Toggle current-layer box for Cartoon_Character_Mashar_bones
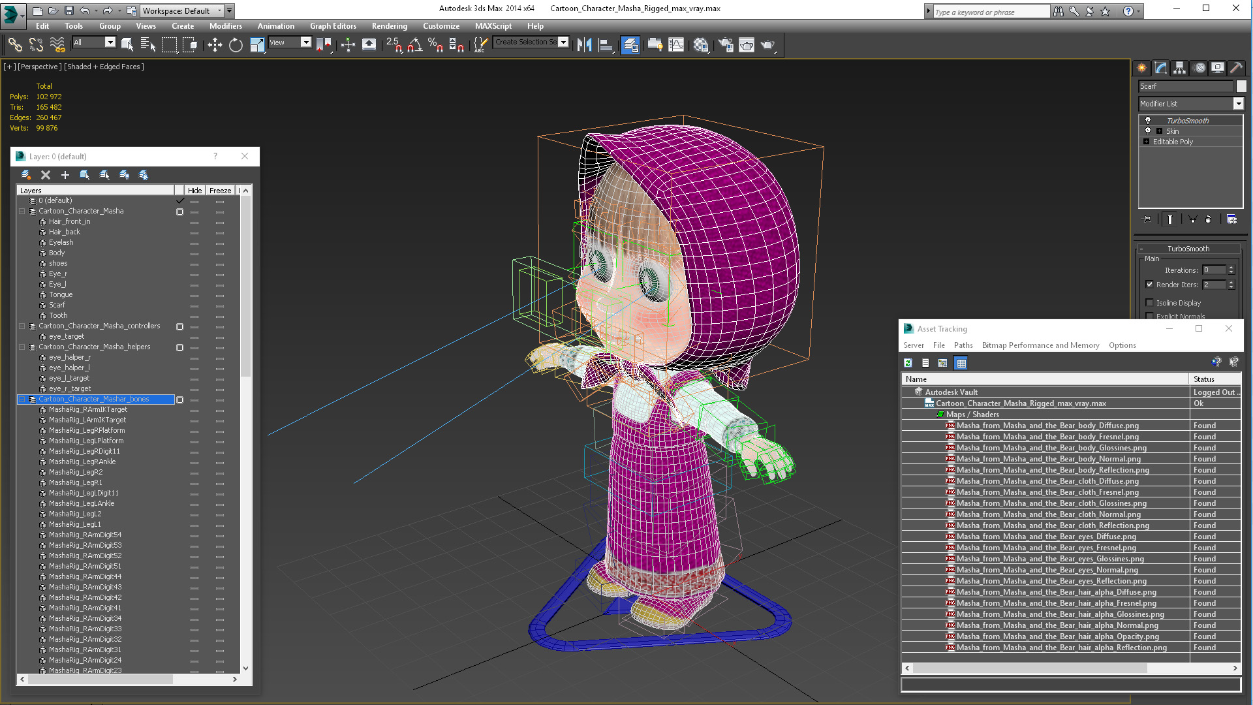 point(179,399)
